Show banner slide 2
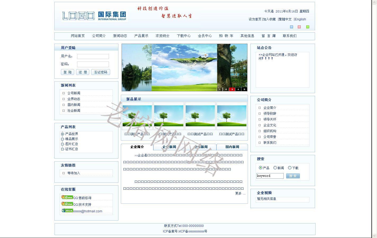This screenshot has width=377, height=238. 226,89
